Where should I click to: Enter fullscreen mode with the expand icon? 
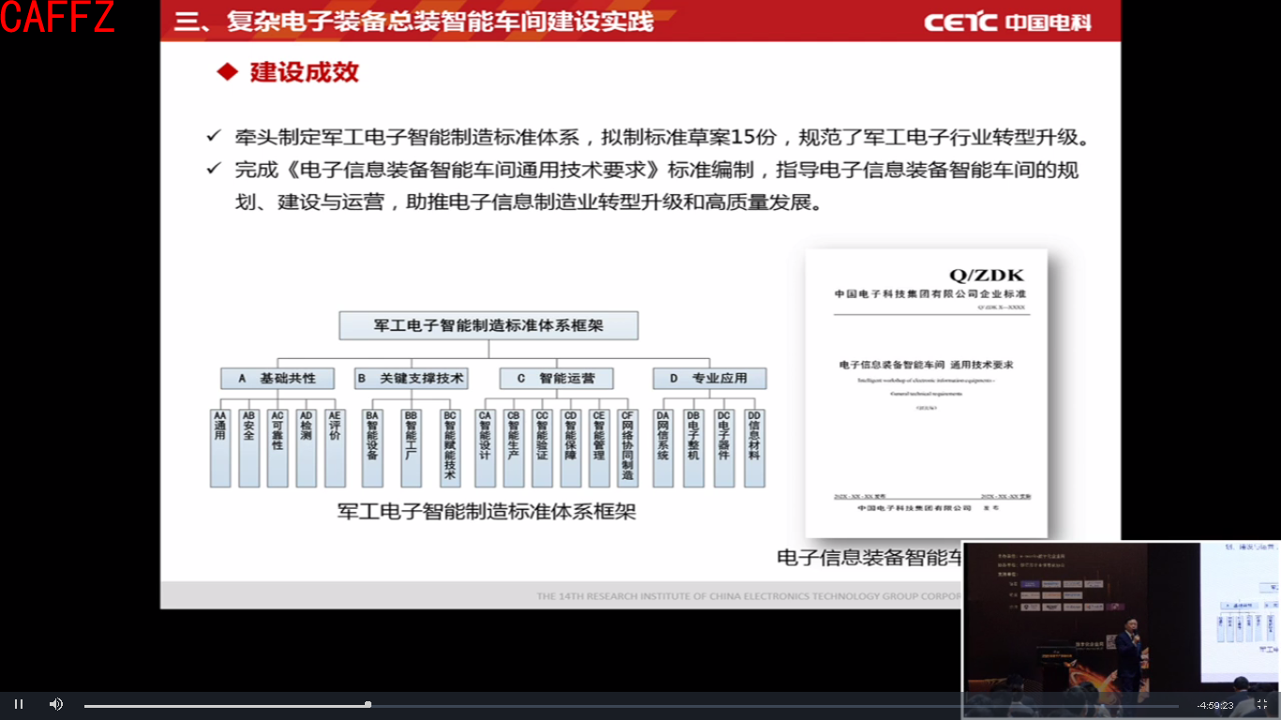[1261, 703]
